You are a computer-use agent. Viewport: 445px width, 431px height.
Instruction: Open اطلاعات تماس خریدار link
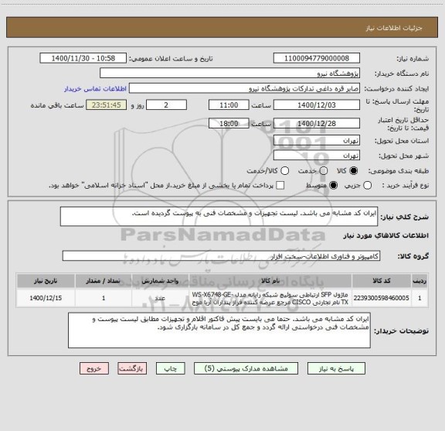tap(95, 89)
